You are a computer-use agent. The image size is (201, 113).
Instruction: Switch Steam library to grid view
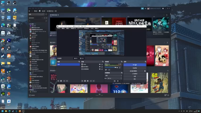tap(46, 14)
